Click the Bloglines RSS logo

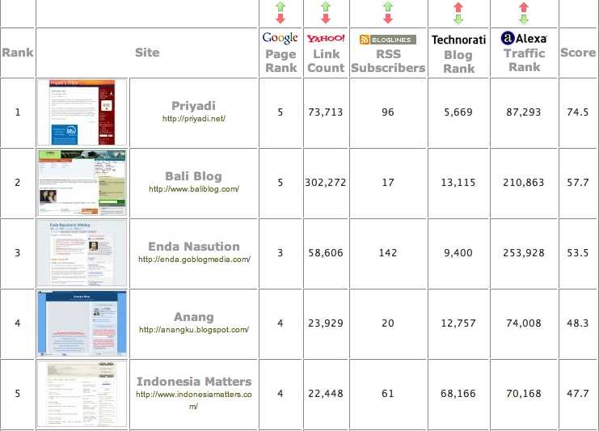click(x=388, y=39)
